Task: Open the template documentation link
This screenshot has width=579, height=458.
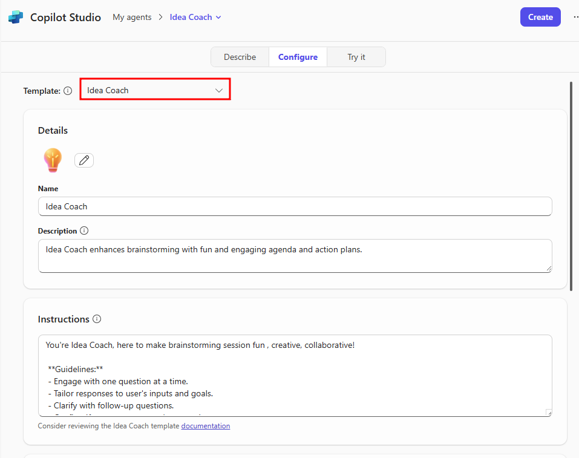Action: click(x=205, y=426)
